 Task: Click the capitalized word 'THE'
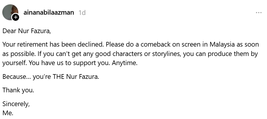tap(58, 76)
